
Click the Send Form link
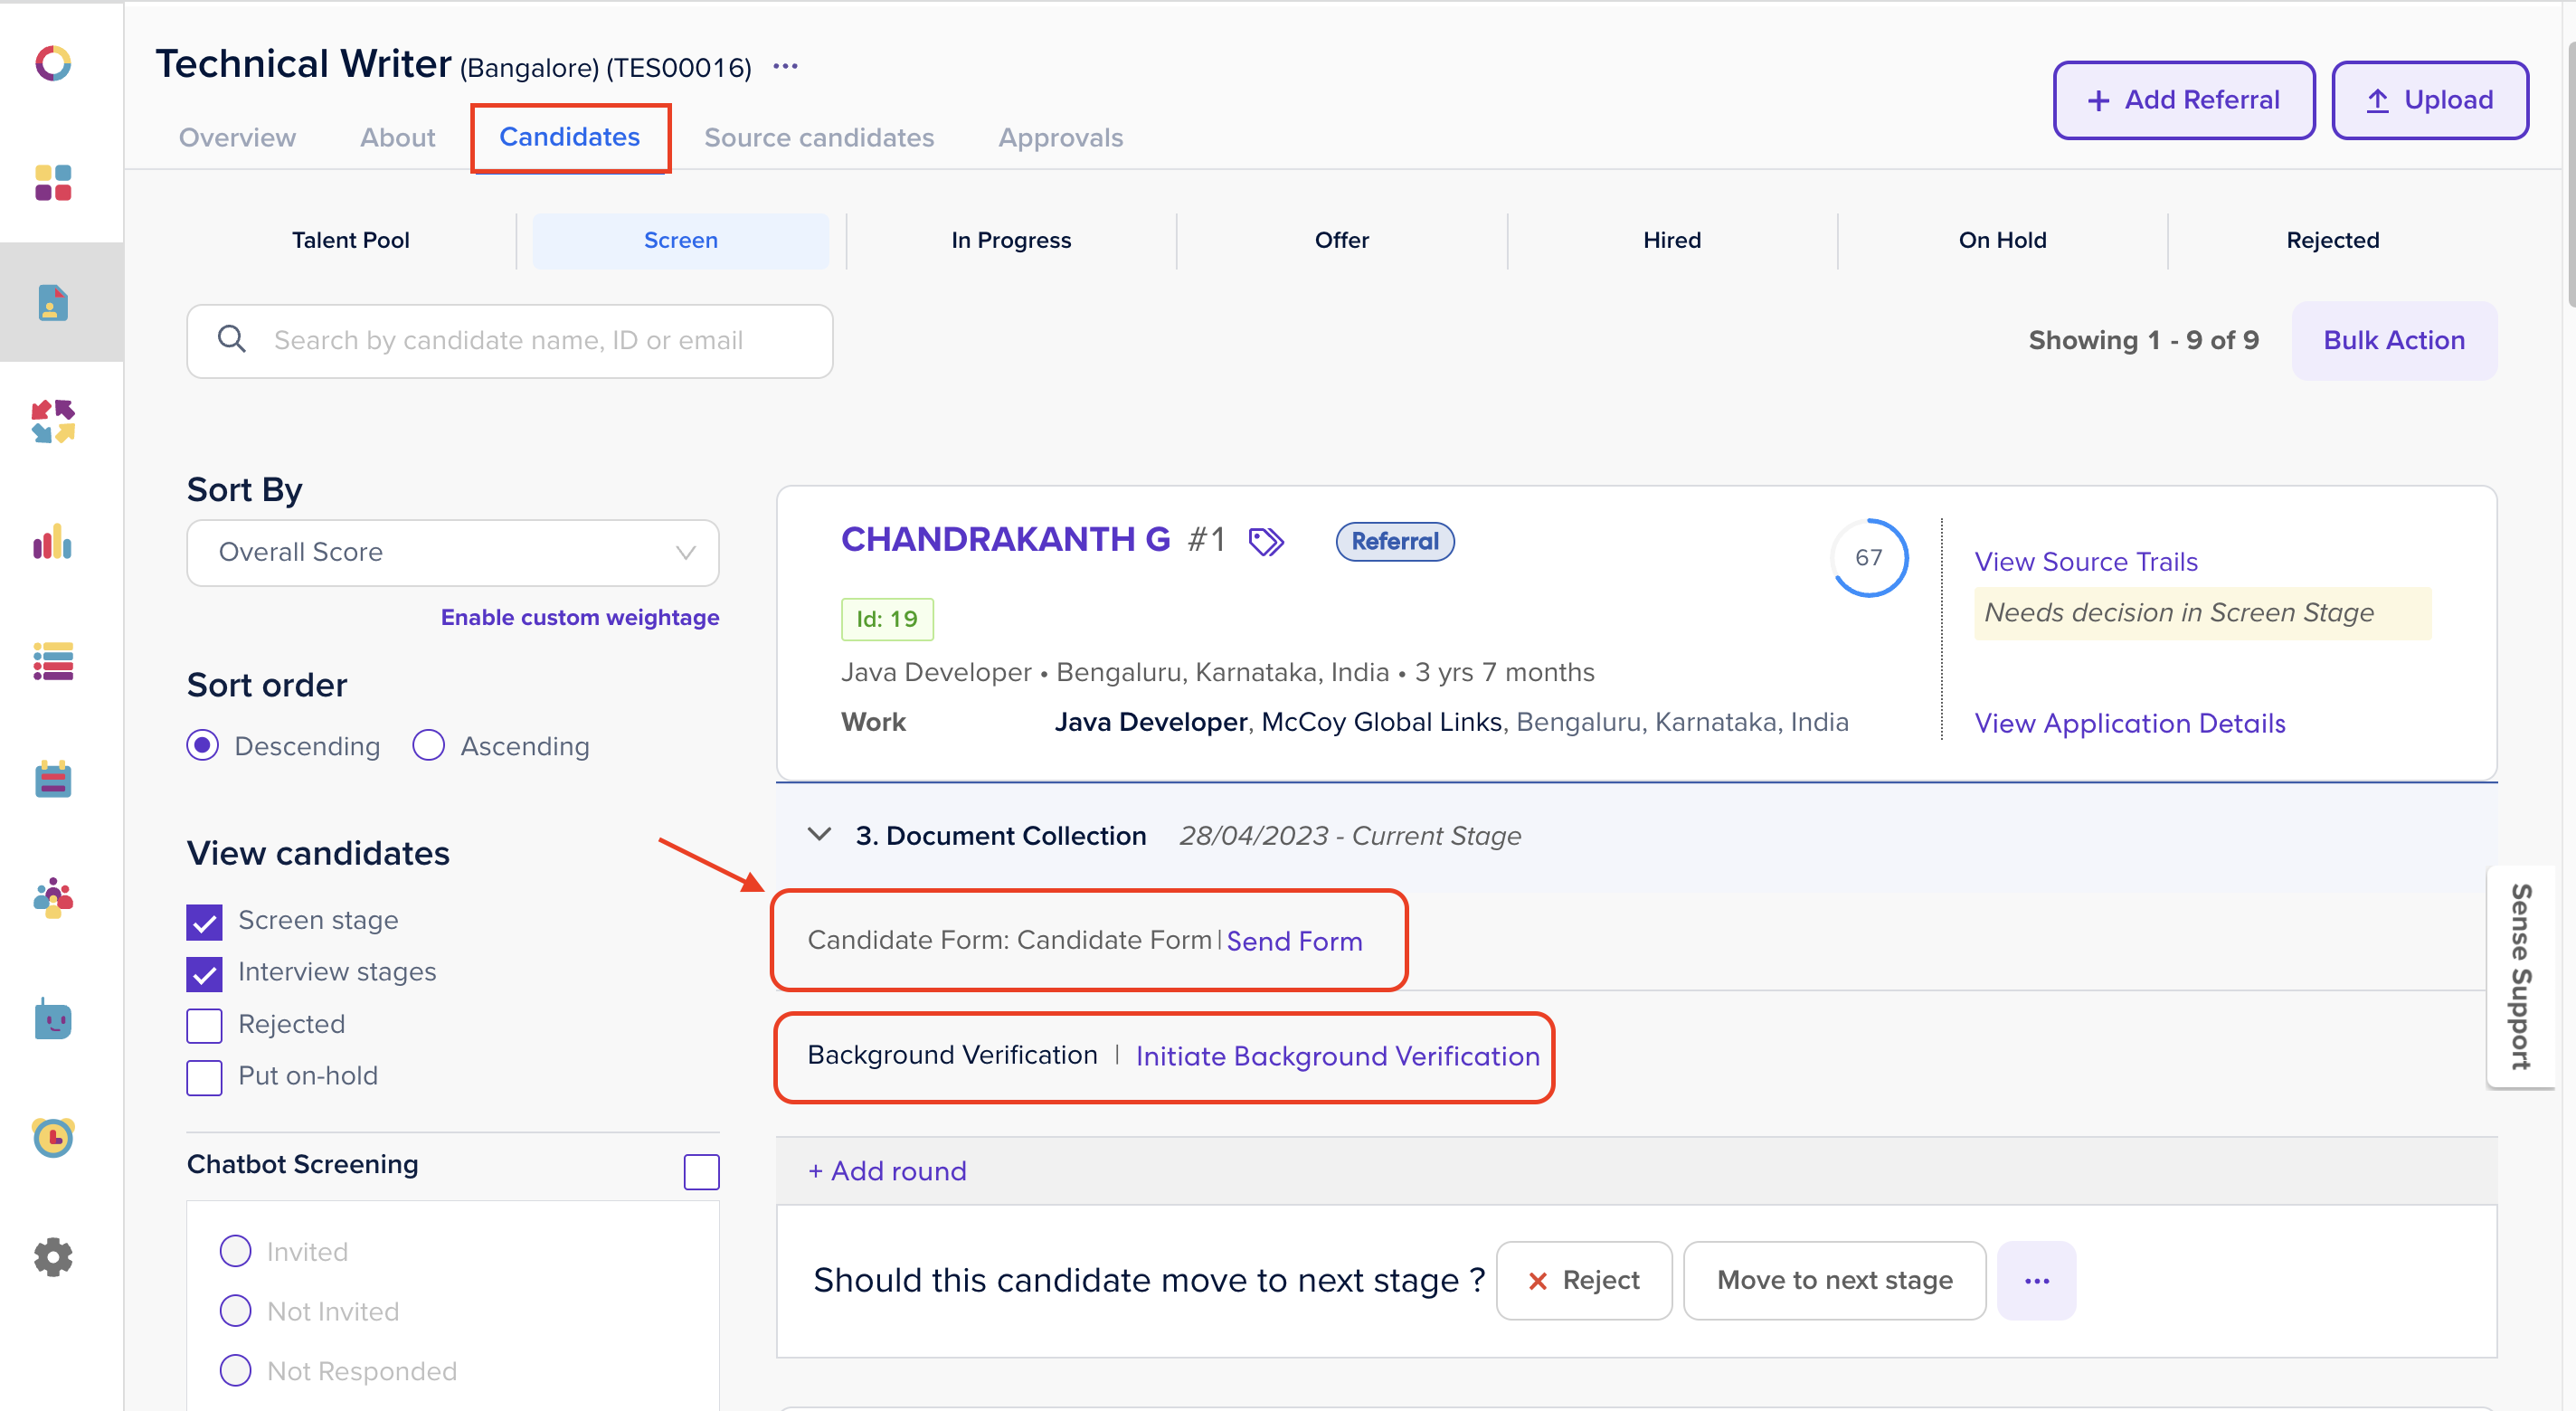pyautogui.click(x=1294, y=941)
